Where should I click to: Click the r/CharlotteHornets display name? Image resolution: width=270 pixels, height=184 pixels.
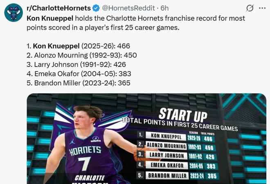point(59,8)
